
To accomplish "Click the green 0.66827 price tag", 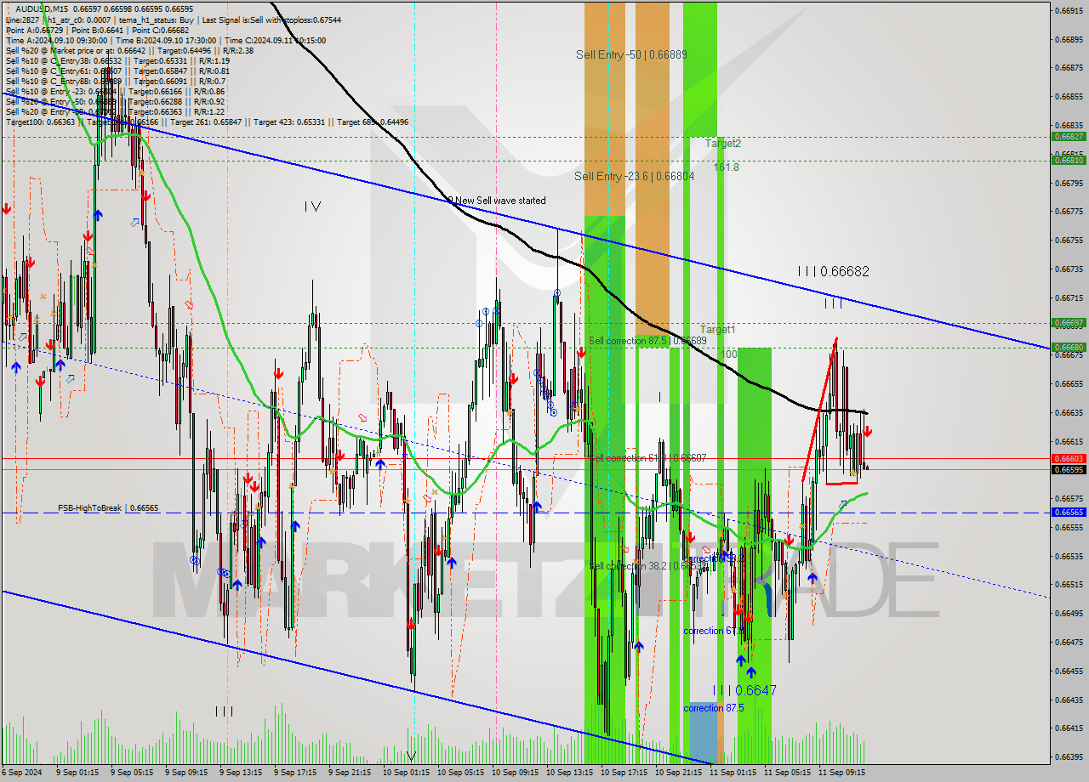I will tap(1069, 136).
